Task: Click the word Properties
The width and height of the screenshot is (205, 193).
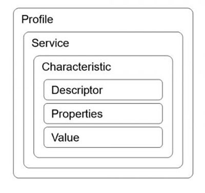Action: pos(77,114)
